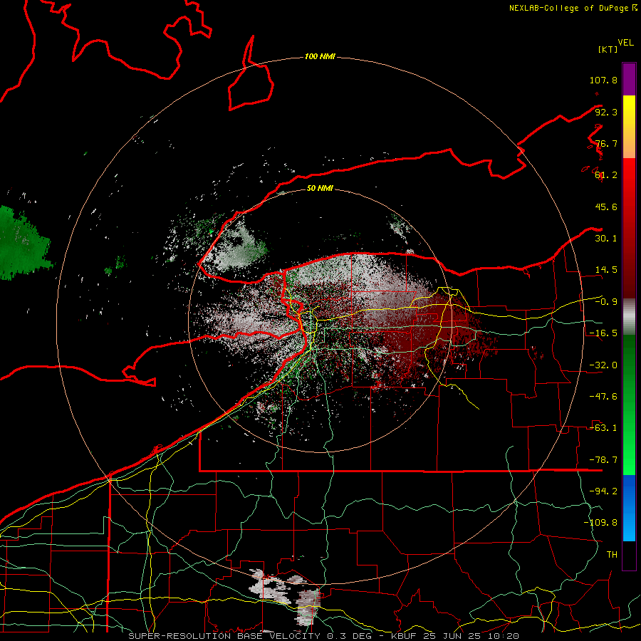Click the 14.5 velocity scale value
The image size is (641, 641).
tap(606, 270)
